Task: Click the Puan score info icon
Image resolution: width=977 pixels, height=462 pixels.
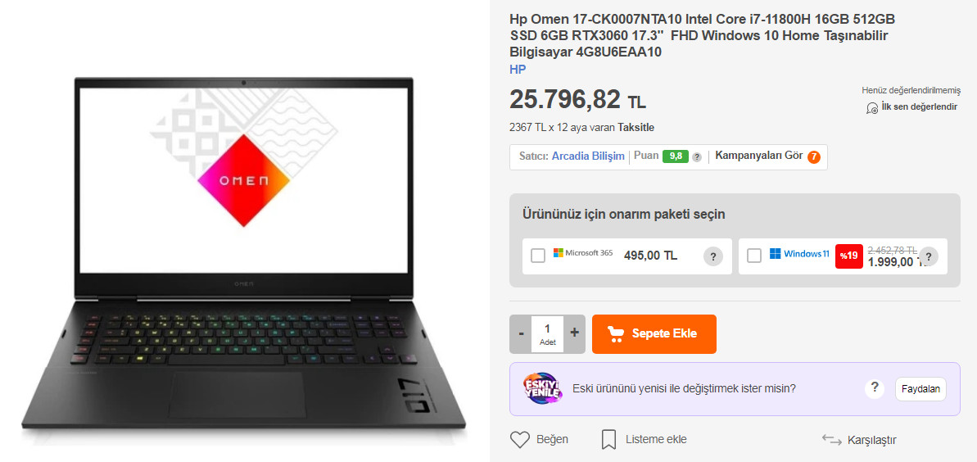Action: coord(697,157)
